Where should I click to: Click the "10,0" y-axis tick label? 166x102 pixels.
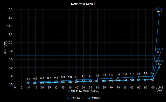point(10,43)
